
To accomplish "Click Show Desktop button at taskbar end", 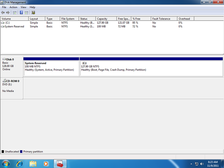I will (x=222, y=164).
